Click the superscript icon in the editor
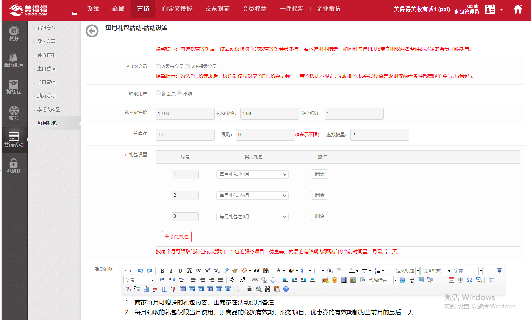Image resolution: width=531 pixels, height=320 pixels. click(x=208, y=271)
